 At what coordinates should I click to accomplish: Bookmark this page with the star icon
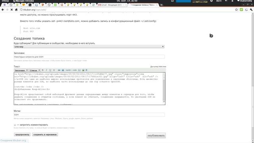(237, 10)
